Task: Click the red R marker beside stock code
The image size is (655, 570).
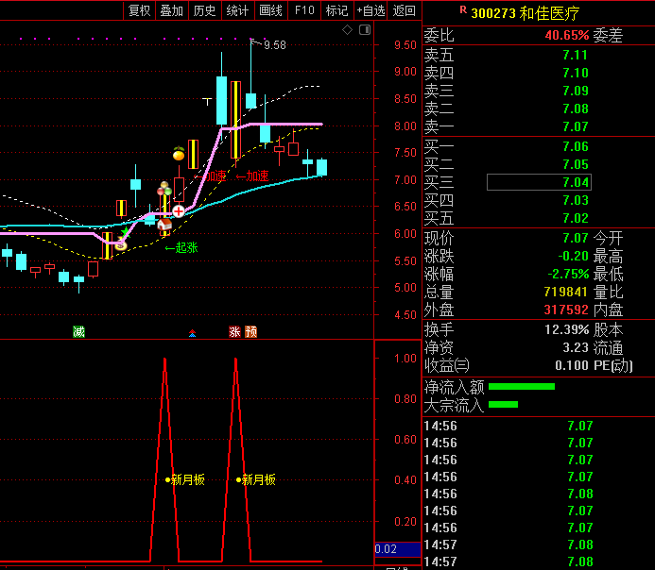Action: (x=462, y=9)
